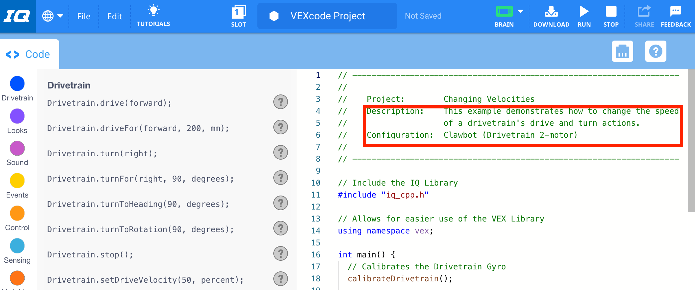Click the Drivetrain.turnFor(right, 90, degrees) command
Image resolution: width=695 pixels, height=290 pixels.
coord(140,179)
